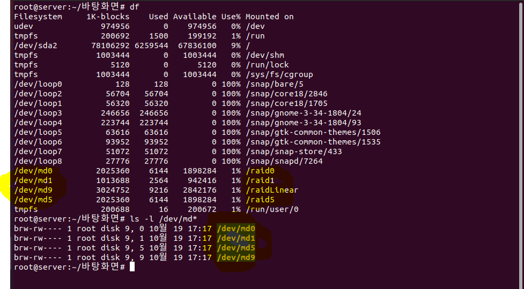Click the '/snap/core18/2846' mount path

pyautogui.click(x=287, y=94)
